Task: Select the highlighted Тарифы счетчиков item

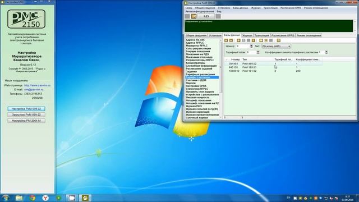Action: coord(202,77)
